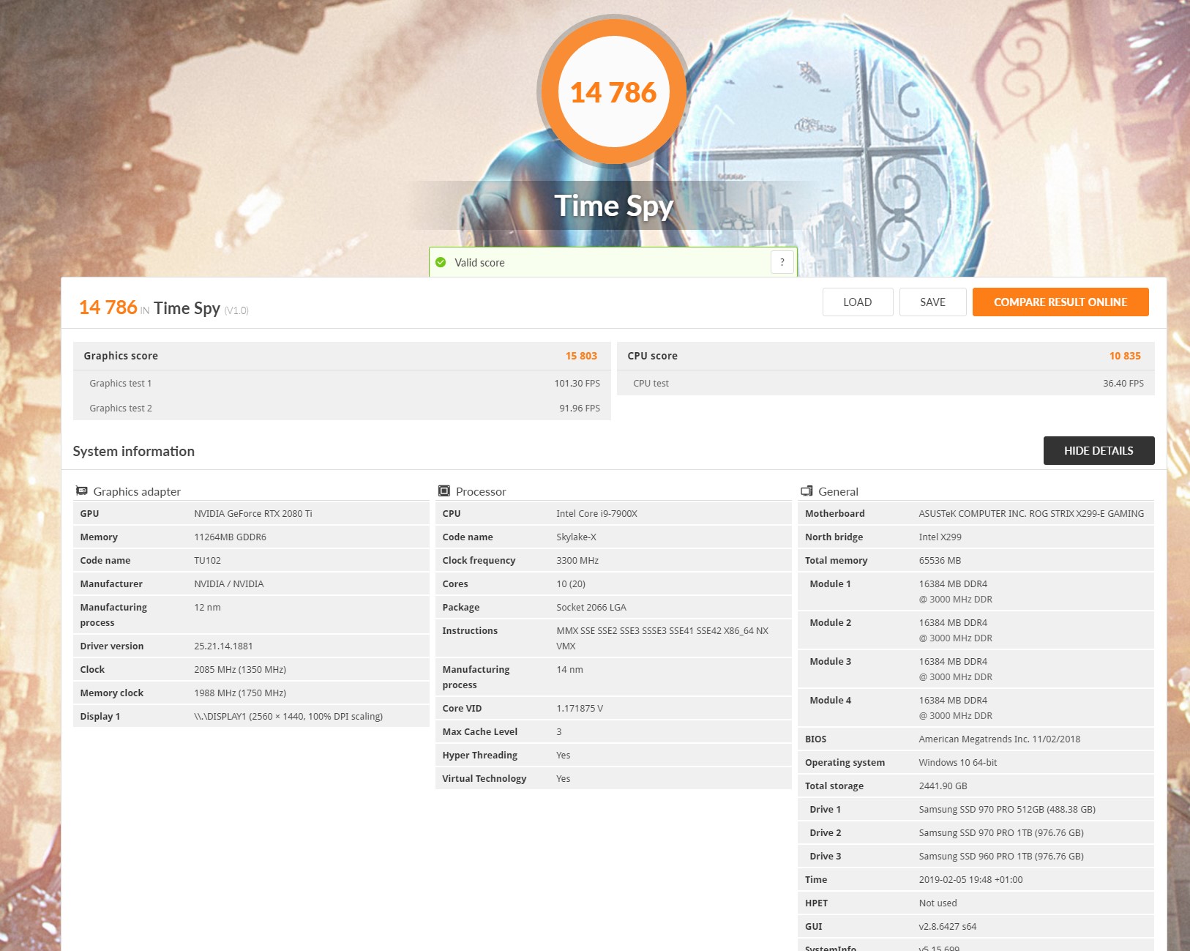Viewport: 1190px width, 951px height.
Task: Click the Graphics score label
Action: [121, 356]
